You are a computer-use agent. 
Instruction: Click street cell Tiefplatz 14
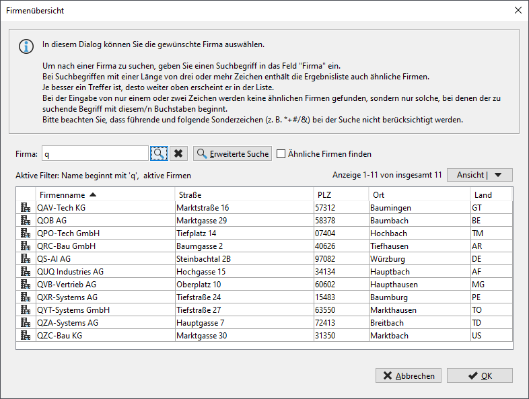tap(244, 233)
